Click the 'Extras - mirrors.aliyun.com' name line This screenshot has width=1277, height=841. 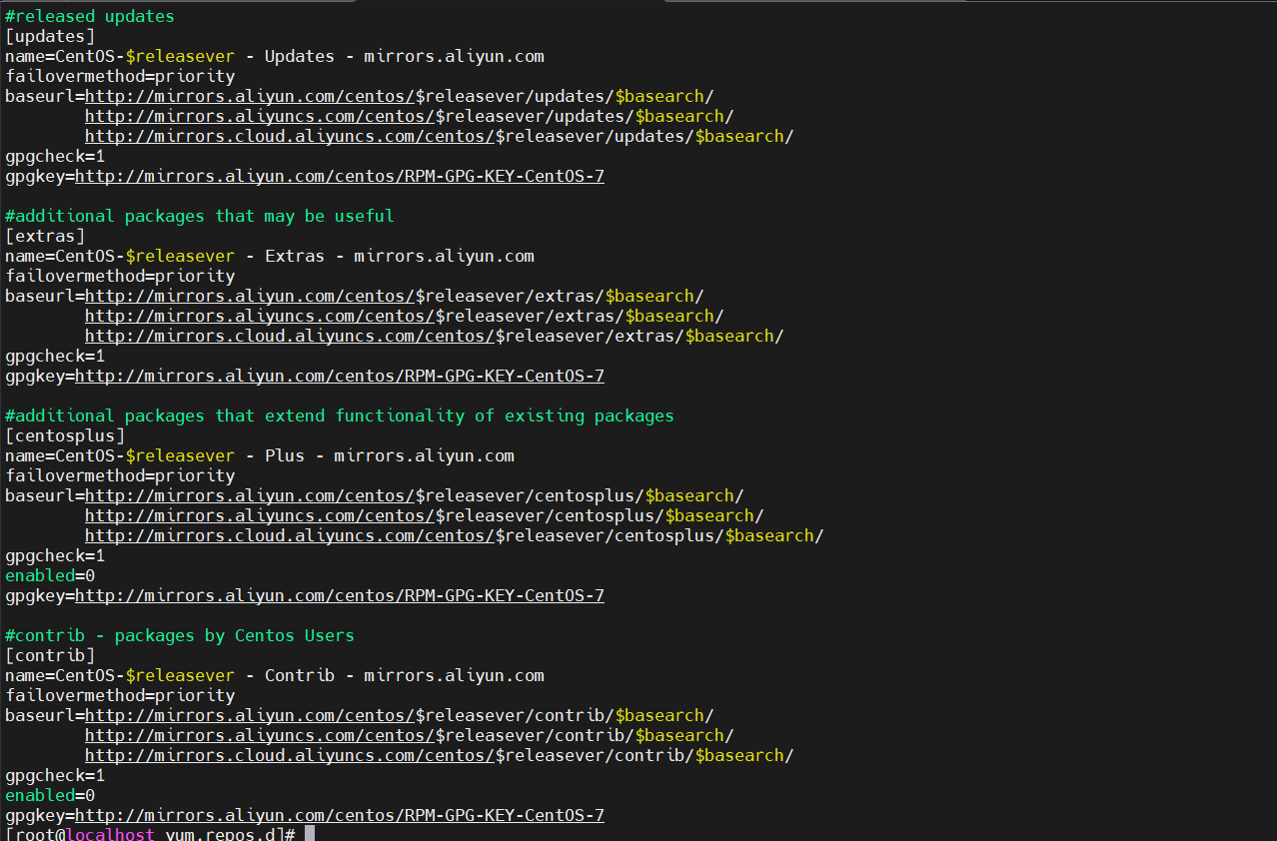pos(270,256)
